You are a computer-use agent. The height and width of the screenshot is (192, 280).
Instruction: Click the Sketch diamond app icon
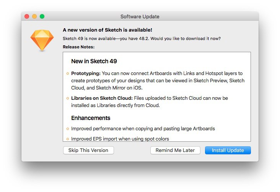click(x=42, y=40)
